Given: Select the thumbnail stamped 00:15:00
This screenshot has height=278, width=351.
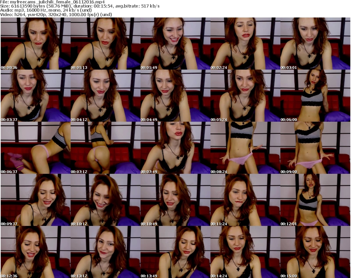Looking at the screenshot, I should (x=315, y=252).
